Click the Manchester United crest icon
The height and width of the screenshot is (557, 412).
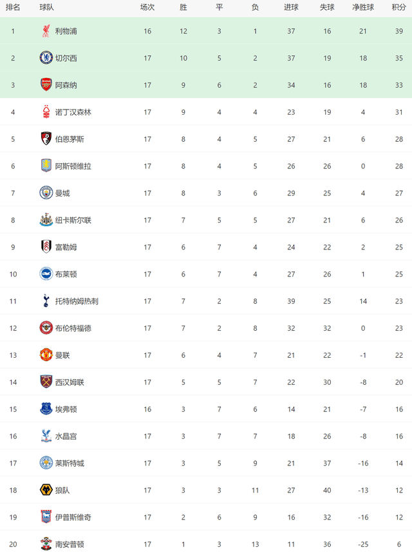point(46,355)
